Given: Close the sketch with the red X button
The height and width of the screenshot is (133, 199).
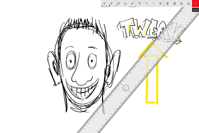Looking at the screenshot, I should pos(195,4).
